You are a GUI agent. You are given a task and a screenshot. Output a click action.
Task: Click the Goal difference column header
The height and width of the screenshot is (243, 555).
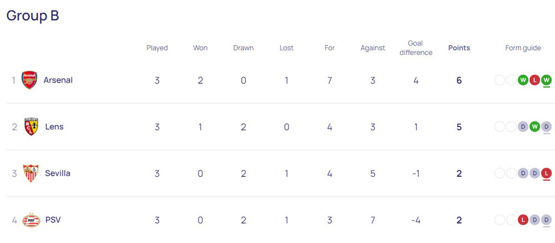(x=416, y=48)
